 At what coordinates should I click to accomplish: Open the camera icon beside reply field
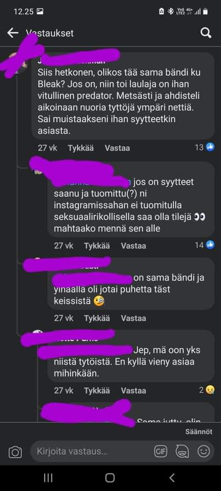click(15, 452)
